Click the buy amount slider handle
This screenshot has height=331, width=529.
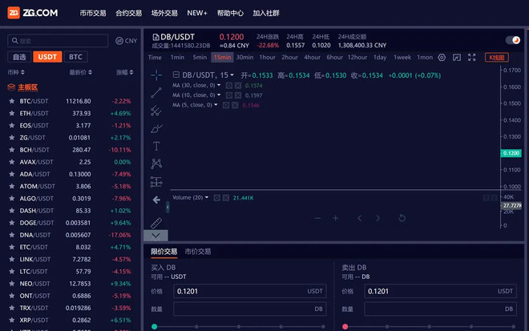154,326
